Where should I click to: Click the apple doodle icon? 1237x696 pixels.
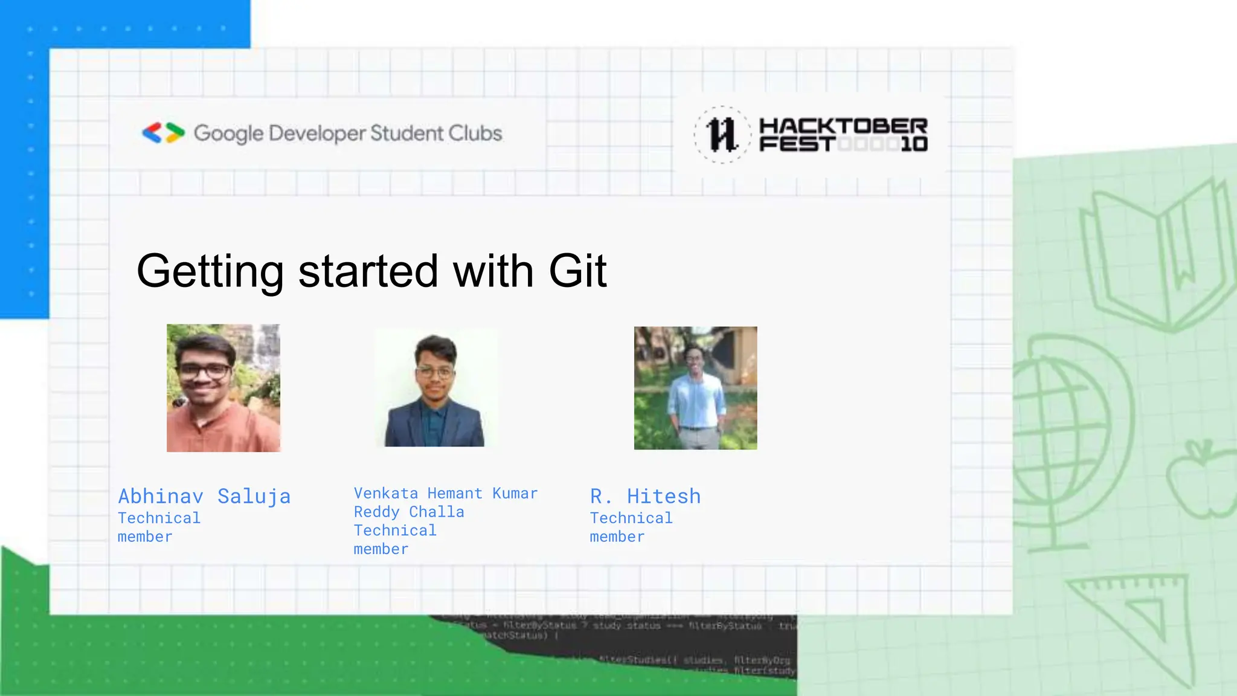tap(1202, 480)
